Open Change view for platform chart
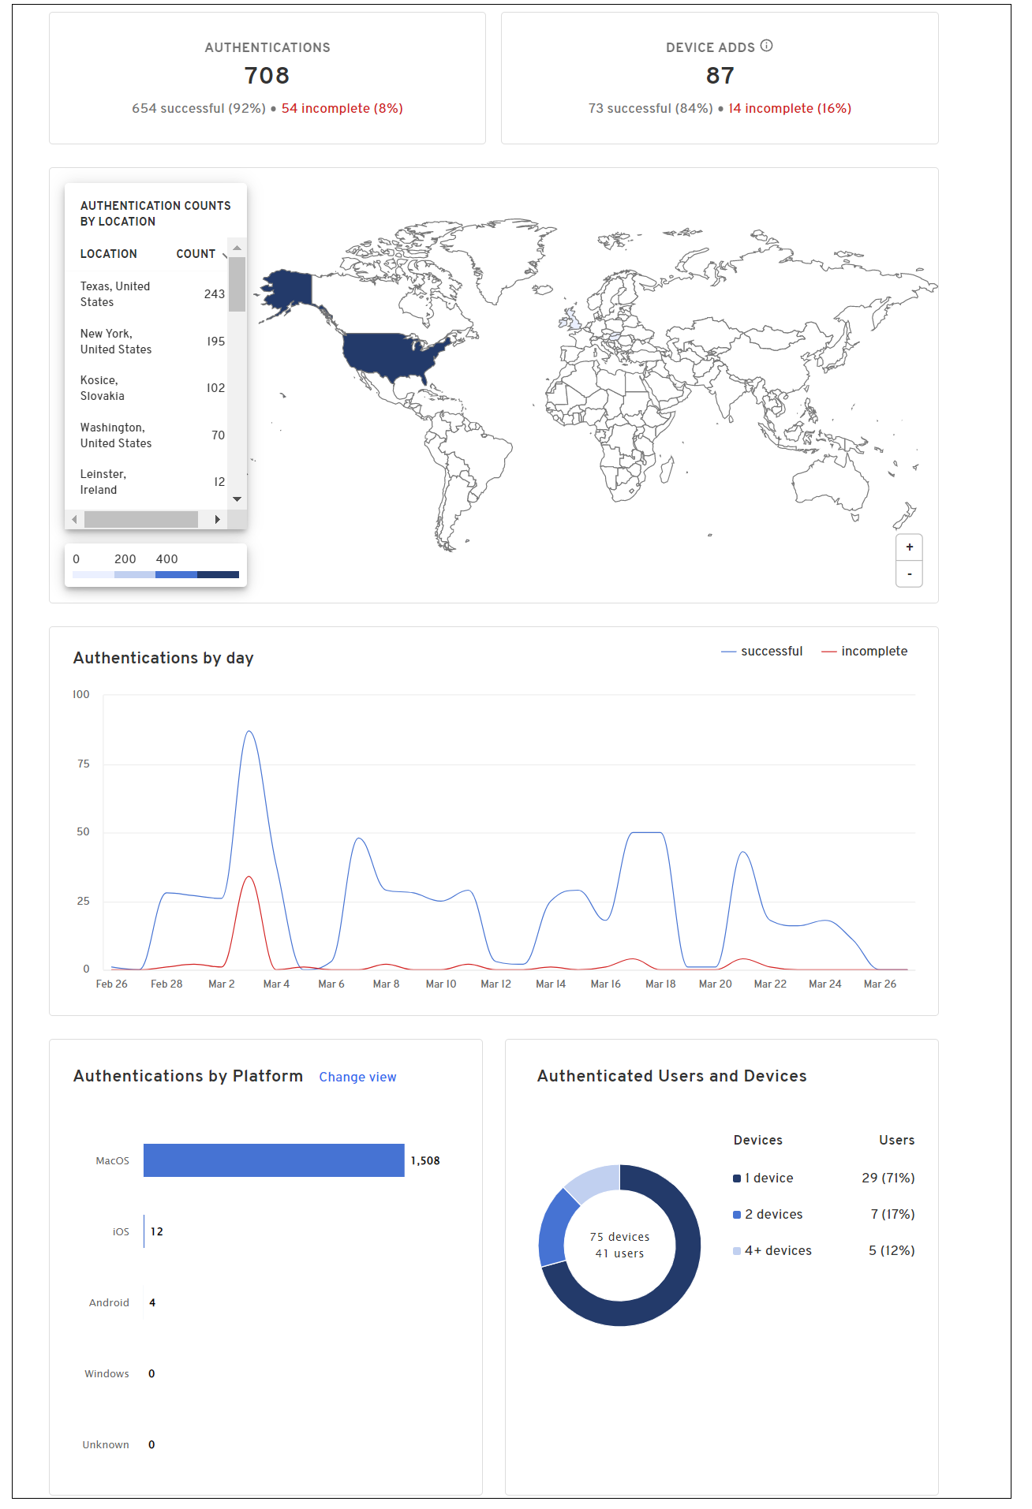The width and height of the screenshot is (1032, 1509). click(357, 1078)
